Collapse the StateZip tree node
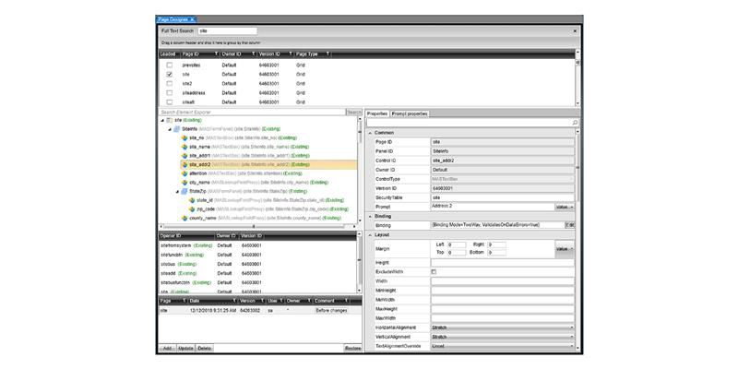 (x=177, y=191)
